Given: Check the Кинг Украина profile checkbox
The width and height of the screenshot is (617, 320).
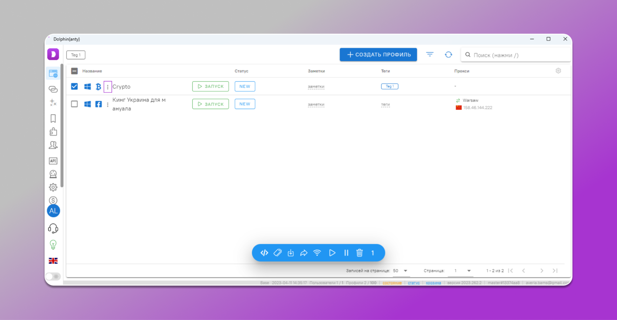Looking at the screenshot, I should click(74, 104).
